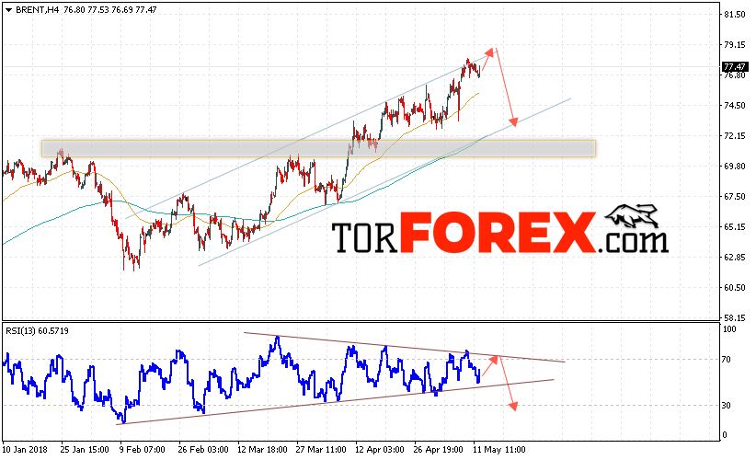This screenshot has width=756, height=460.
Task: Click the 25 Jan 15:00 date label
Action: point(85,449)
